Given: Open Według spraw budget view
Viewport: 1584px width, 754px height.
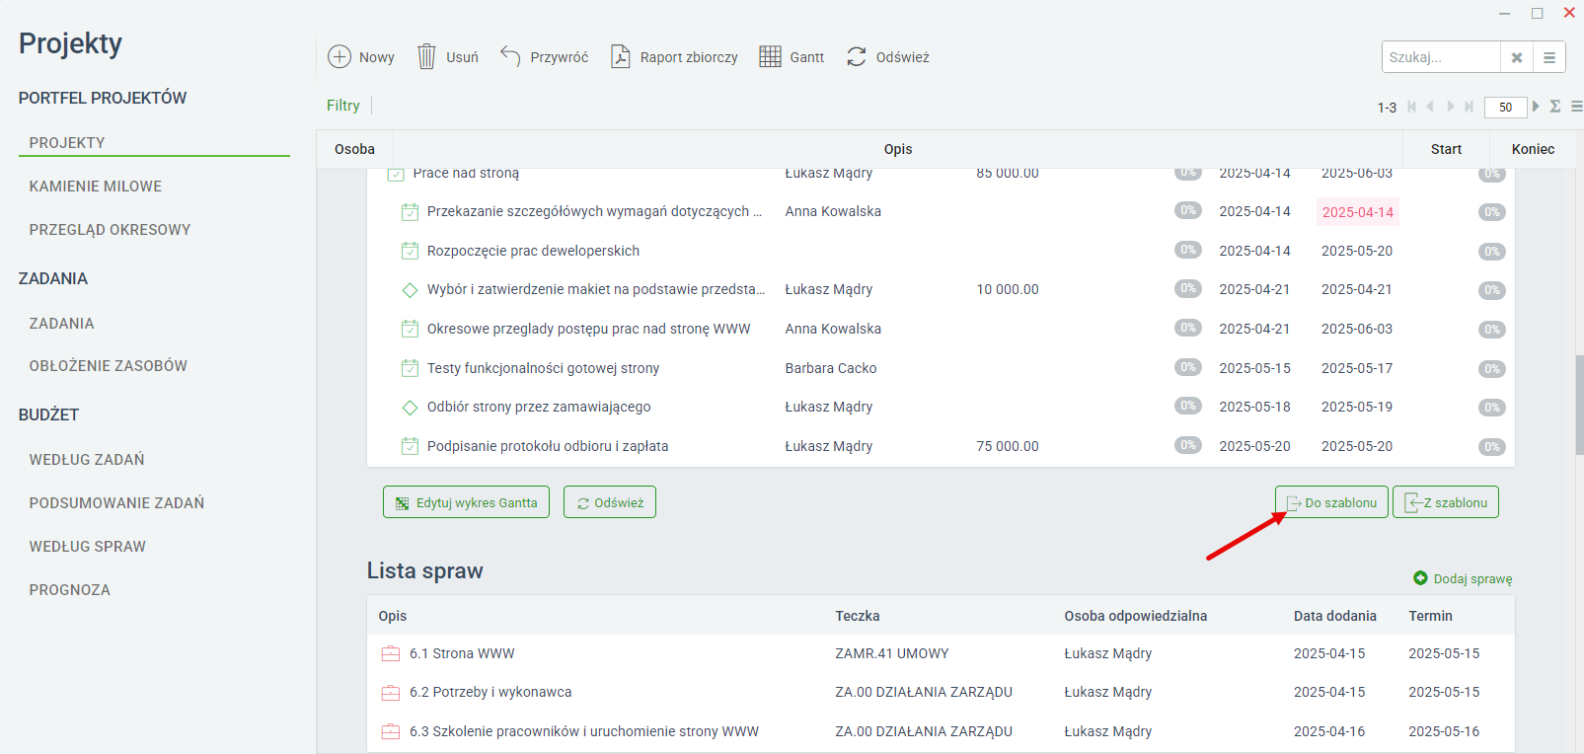Looking at the screenshot, I should pyautogui.click(x=87, y=547).
